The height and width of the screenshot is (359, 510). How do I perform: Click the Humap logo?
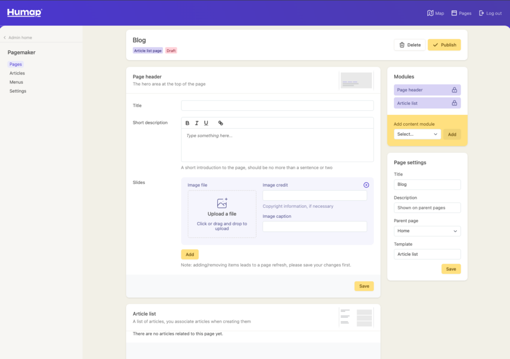[24, 13]
